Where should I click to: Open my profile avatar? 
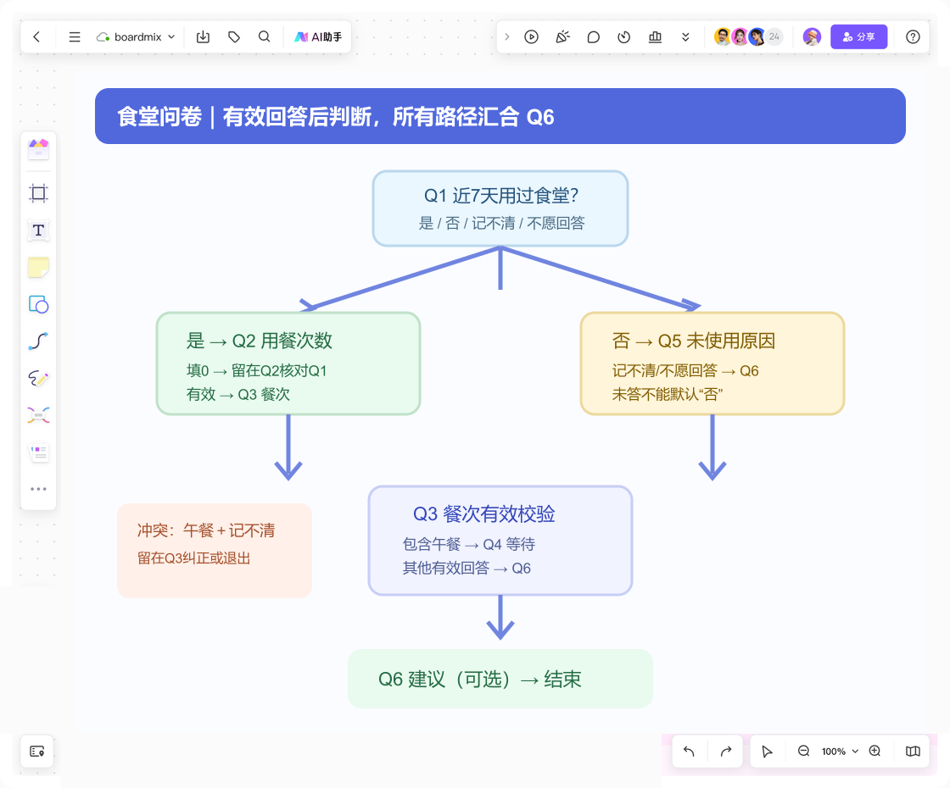click(x=812, y=37)
